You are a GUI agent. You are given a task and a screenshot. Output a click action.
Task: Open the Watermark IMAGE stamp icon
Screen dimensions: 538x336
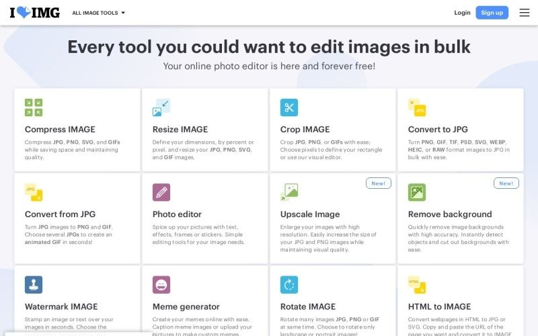pos(34,285)
